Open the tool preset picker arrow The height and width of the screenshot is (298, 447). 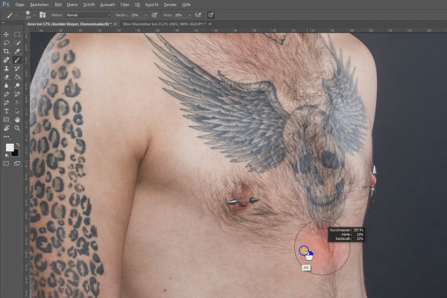(16, 15)
